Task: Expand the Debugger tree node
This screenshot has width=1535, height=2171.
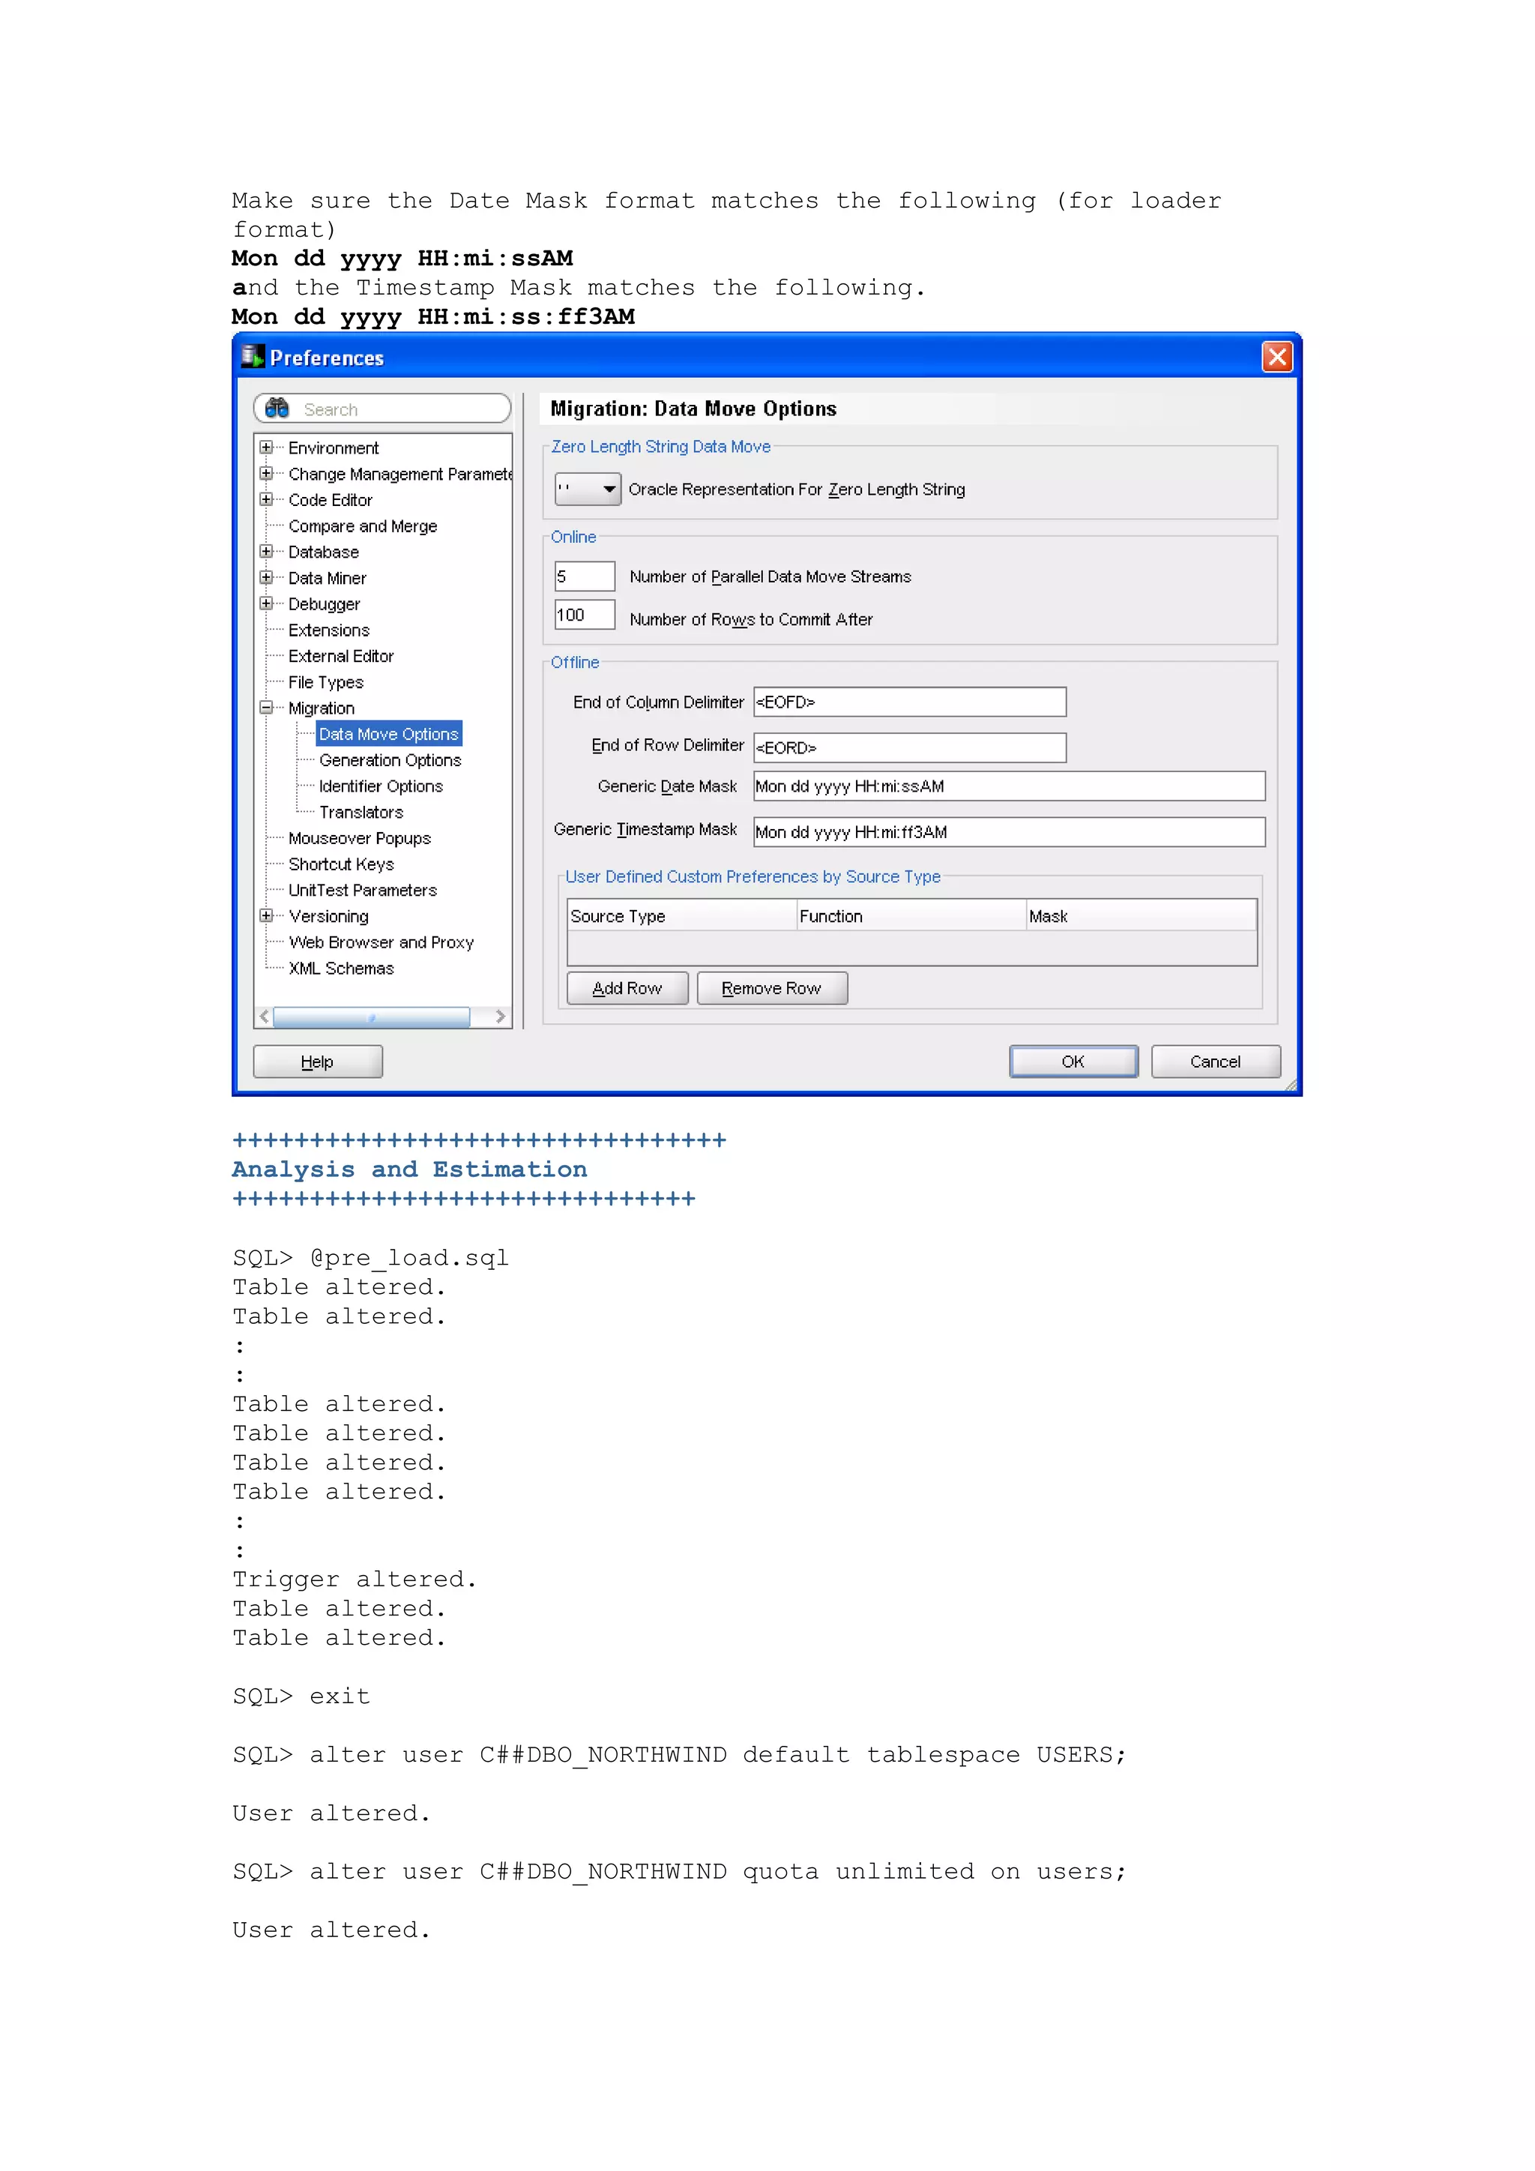Action: [x=267, y=603]
